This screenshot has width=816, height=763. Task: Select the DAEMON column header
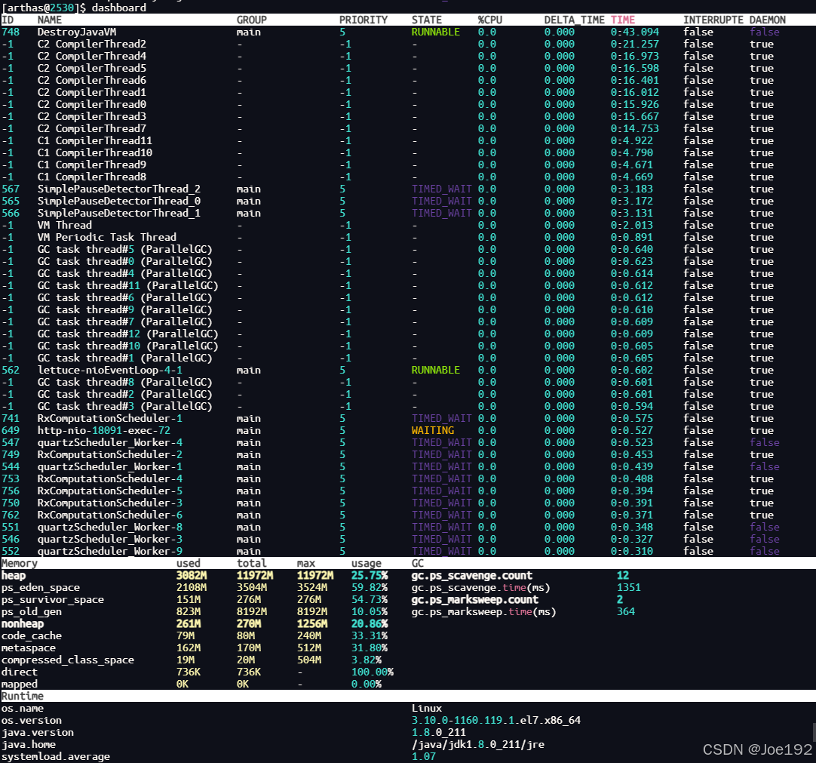[x=767, y=20]
